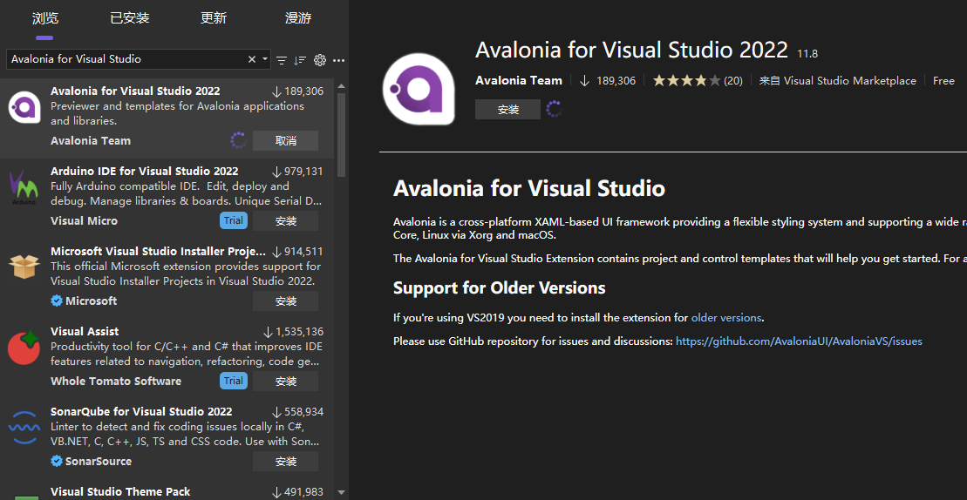
Task: Install Microsoft Visual Studio Installer Projects
Action: point(285,301)
